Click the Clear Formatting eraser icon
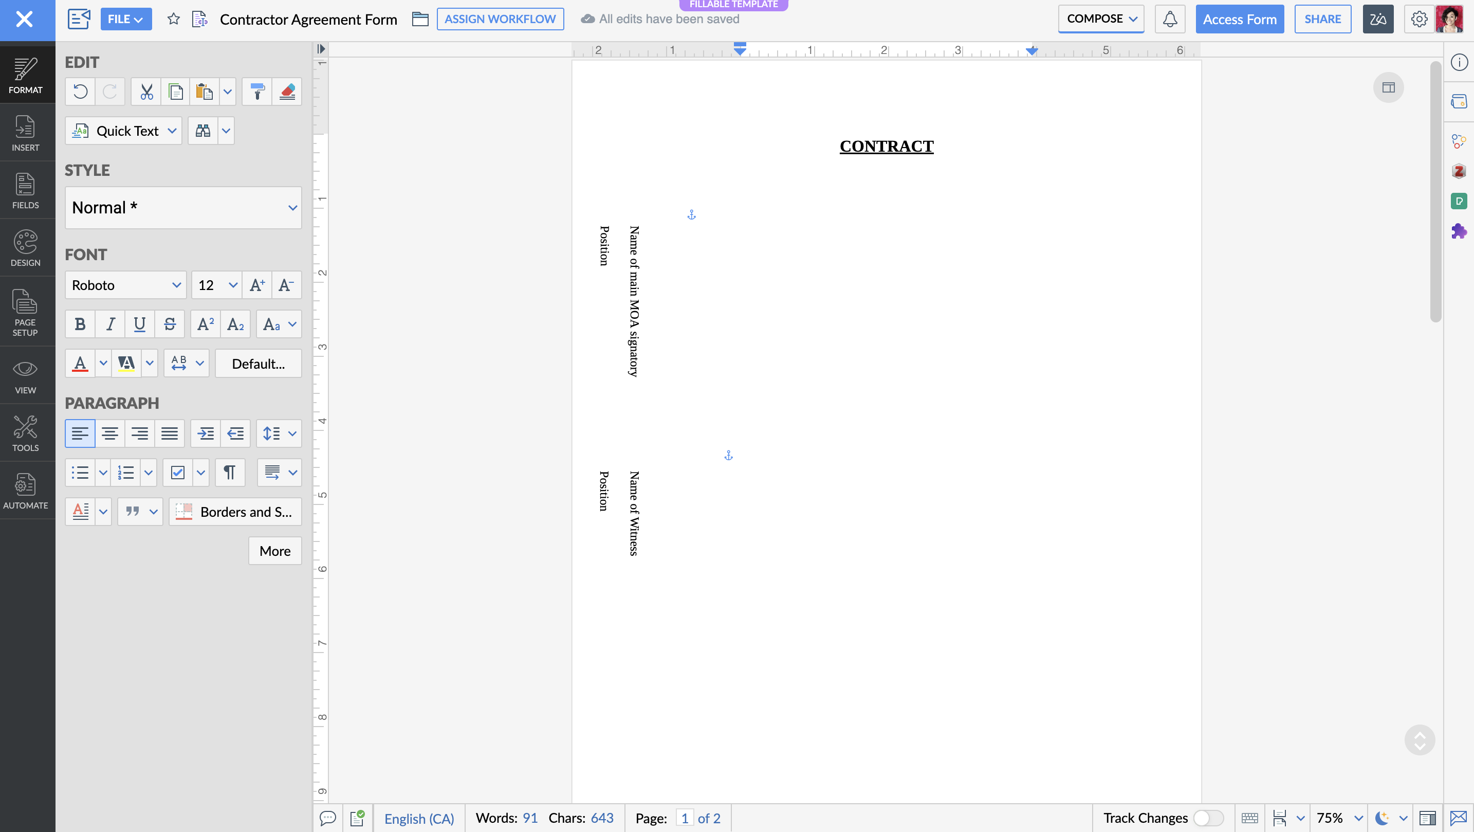The image size is (1474, 832). [x=287, y=92]
